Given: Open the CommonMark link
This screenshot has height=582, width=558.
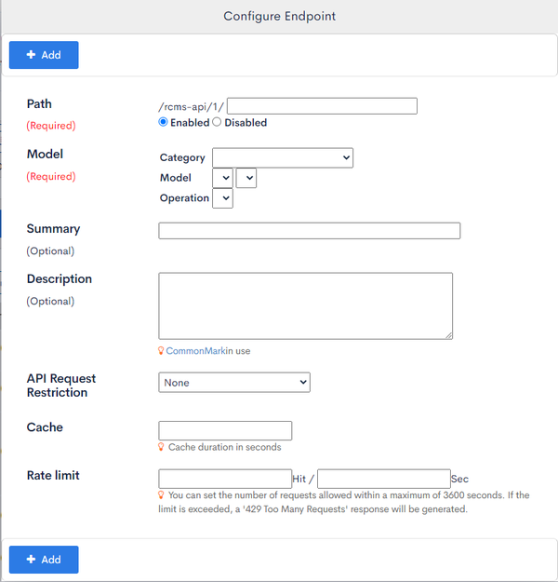Looking at the screenshot, I should pos(196,351).
